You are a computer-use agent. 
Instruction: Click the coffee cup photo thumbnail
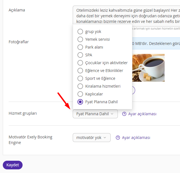tap(149, 68)
